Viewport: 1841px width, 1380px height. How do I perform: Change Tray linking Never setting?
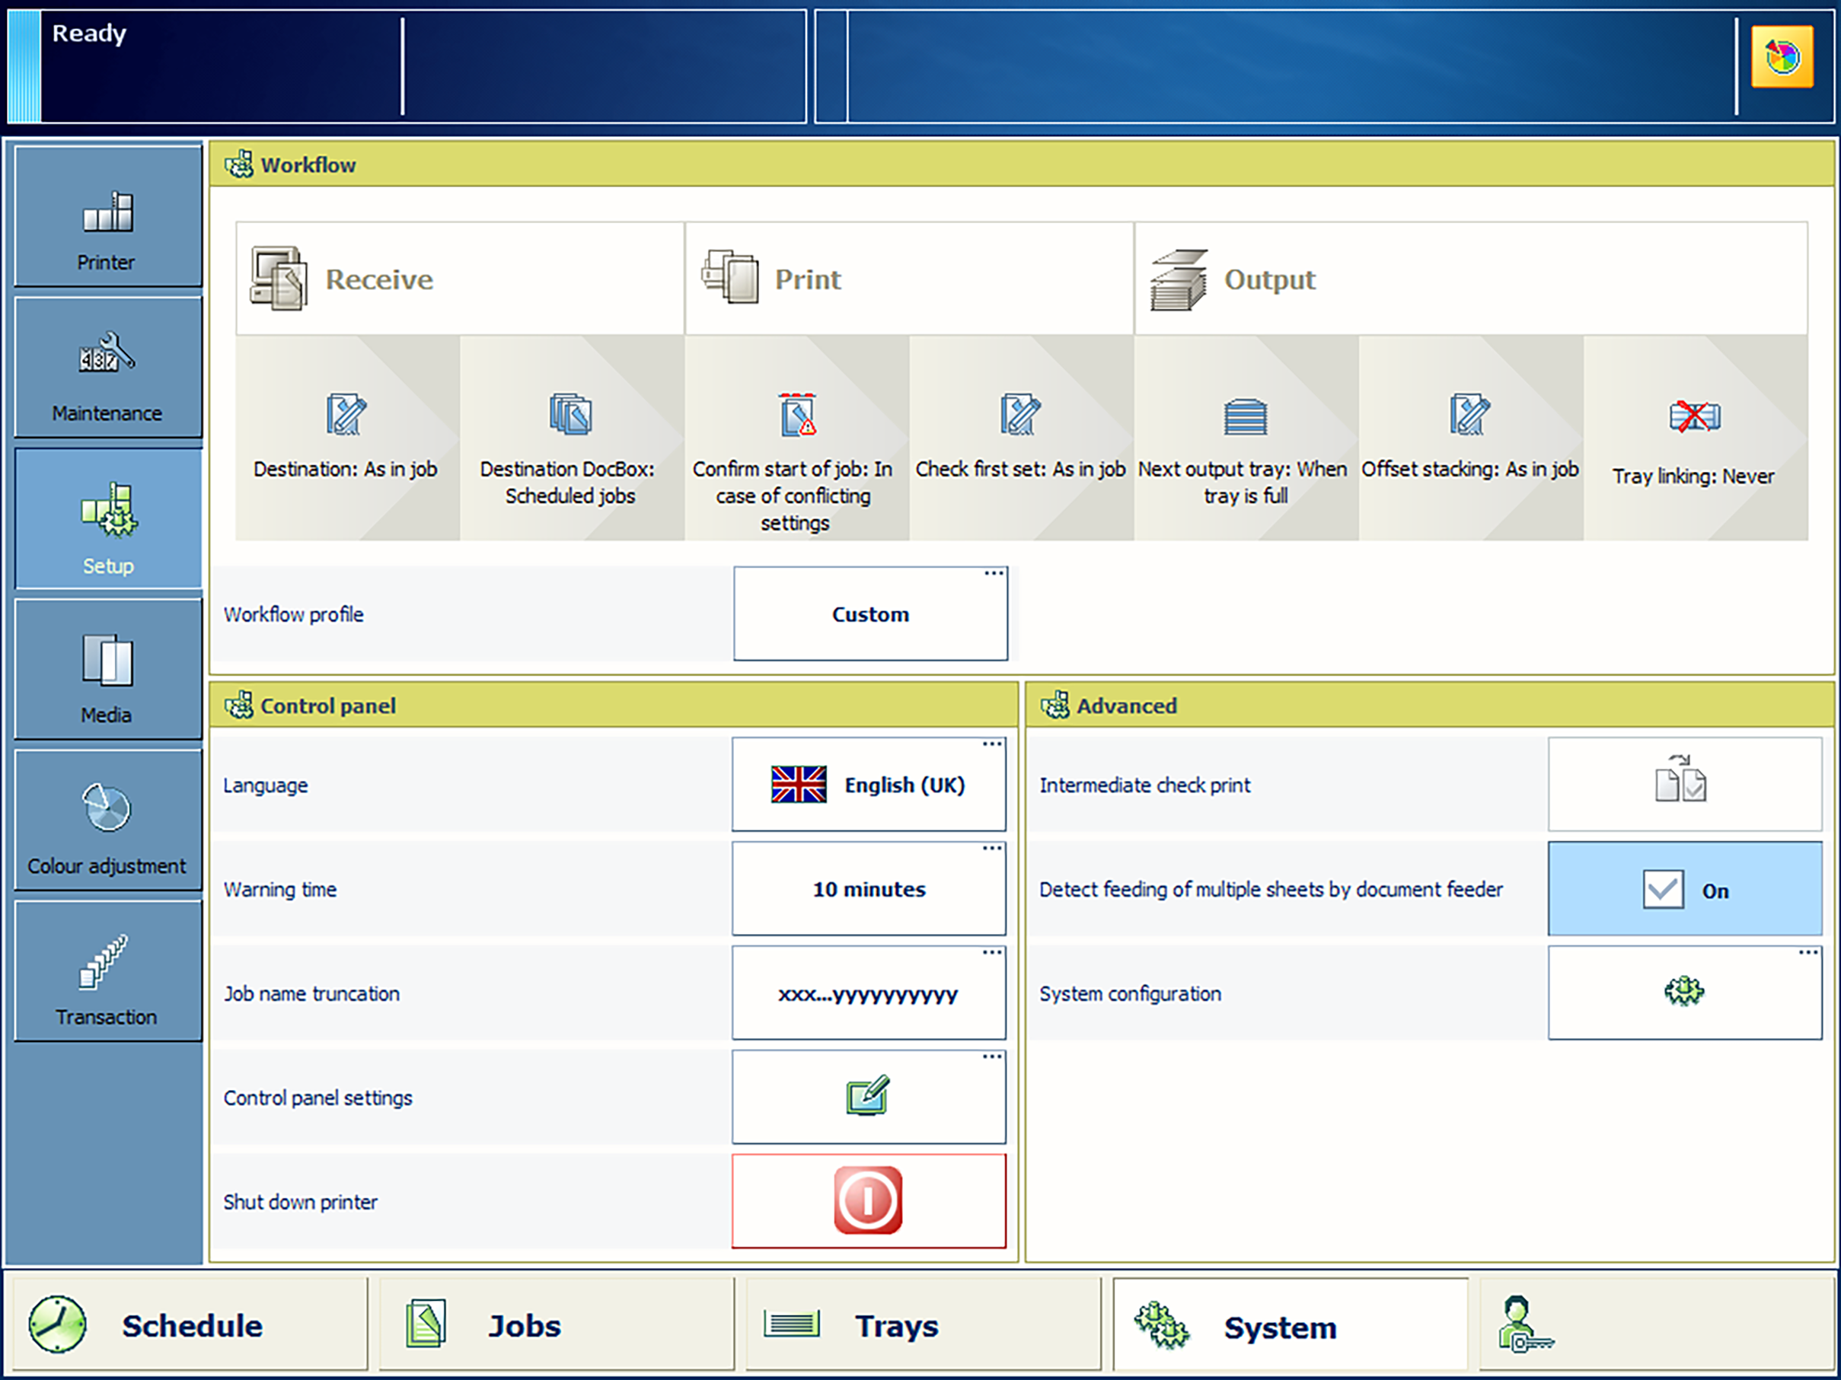(1694, 439)
